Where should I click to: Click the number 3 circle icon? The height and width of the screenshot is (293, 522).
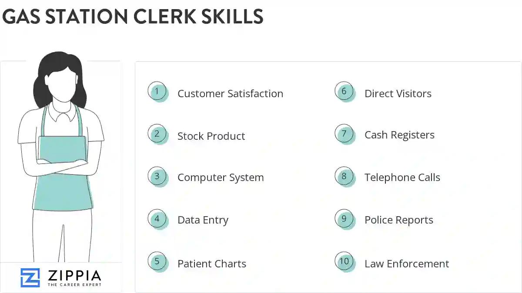pyautogui.click(x=157, y=177)
